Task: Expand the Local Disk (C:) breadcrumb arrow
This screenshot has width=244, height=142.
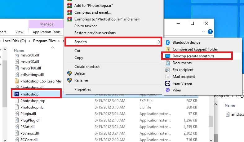Action: tap(29, 41)
